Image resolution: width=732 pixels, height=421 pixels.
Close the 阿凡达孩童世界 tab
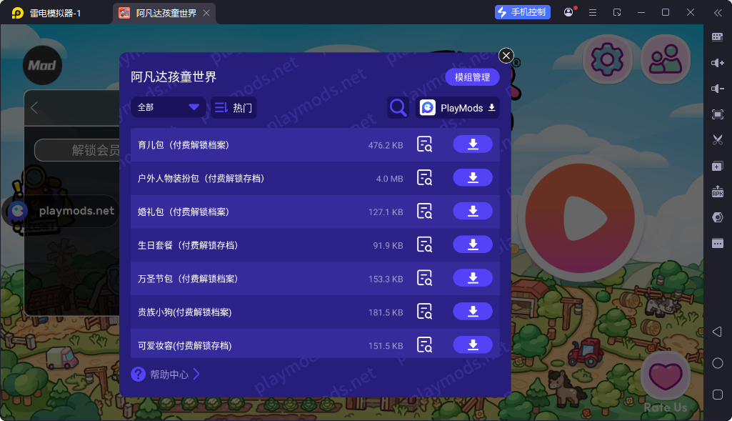(206, 13)
